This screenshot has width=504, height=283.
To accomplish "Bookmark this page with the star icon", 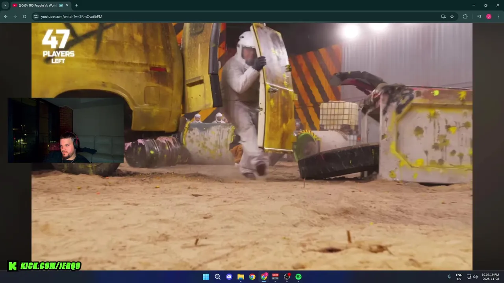I will pyautogui.click(x=452, y=17).
